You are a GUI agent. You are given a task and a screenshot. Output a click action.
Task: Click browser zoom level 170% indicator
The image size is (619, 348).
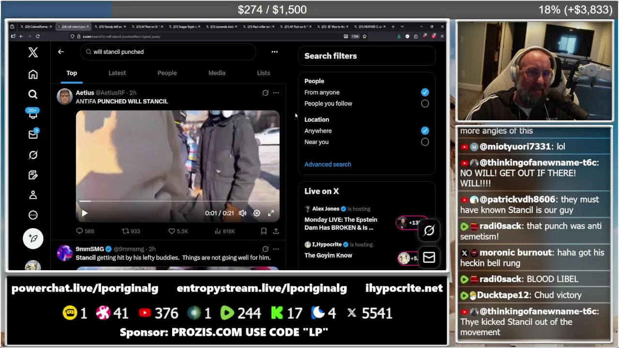355,36
